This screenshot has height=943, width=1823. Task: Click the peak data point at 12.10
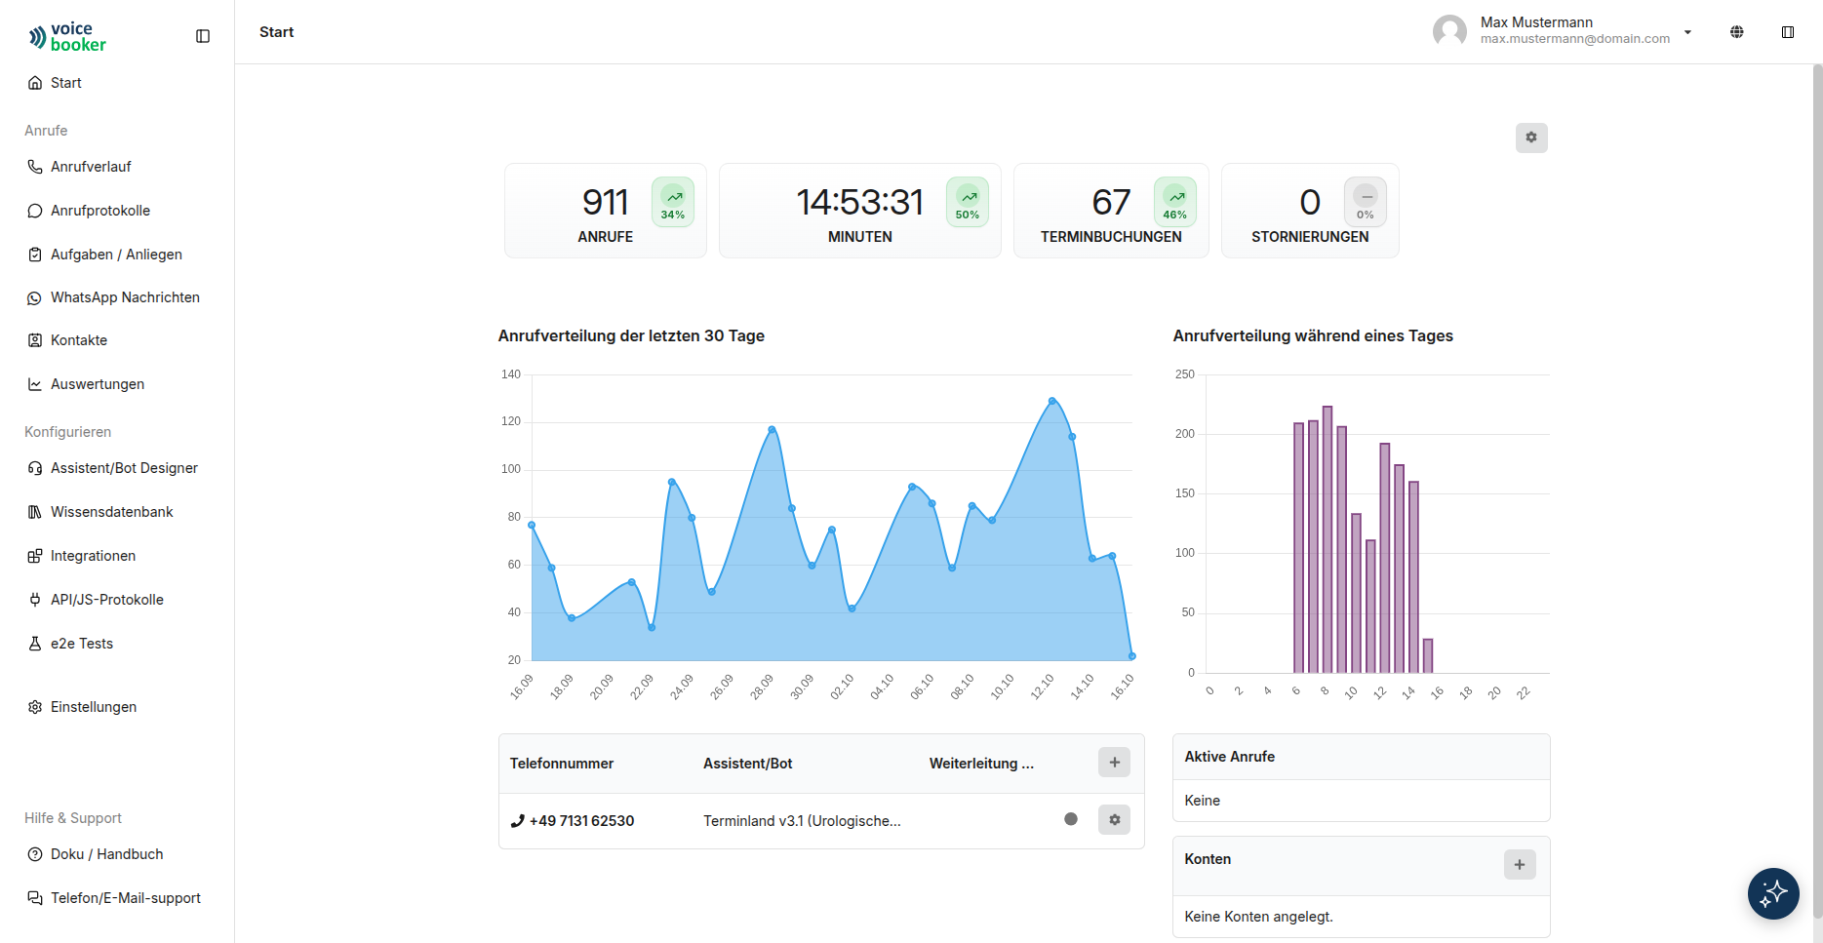[x=1051, y=401]
